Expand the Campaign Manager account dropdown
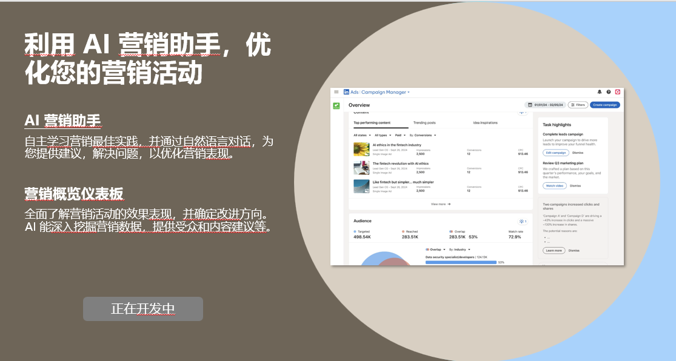Image resolution: width=676 pixels, height=361 pixels. click(409, 92)
